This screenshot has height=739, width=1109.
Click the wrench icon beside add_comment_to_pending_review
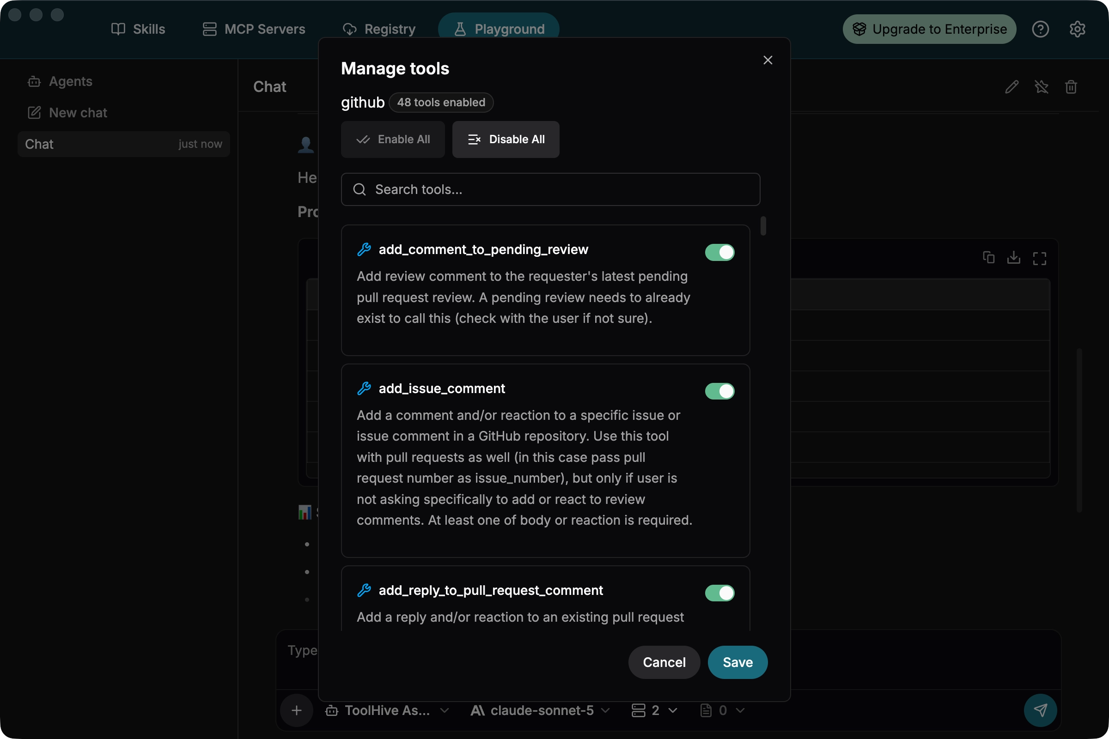point(364,249)
